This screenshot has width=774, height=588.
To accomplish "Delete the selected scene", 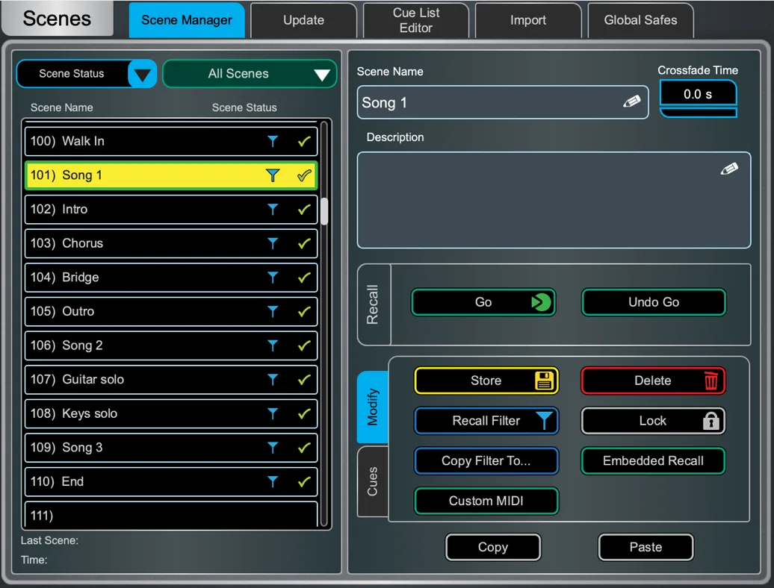I will [653, 381].
